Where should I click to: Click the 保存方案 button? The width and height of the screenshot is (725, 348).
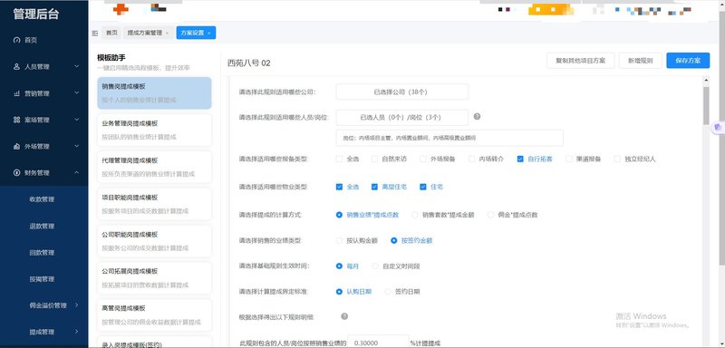click(688, 61)
